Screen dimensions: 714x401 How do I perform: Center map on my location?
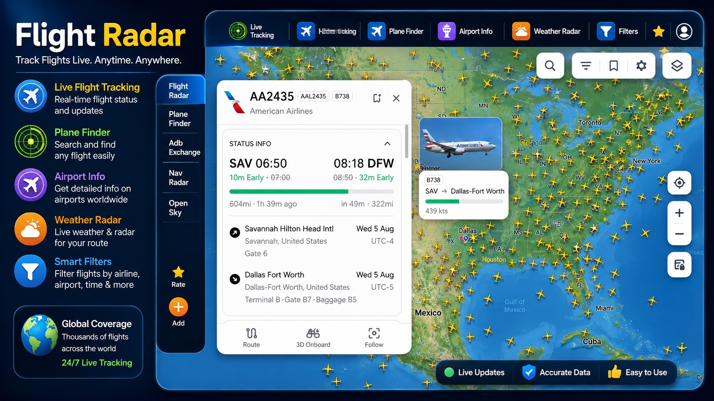[679, 183]
